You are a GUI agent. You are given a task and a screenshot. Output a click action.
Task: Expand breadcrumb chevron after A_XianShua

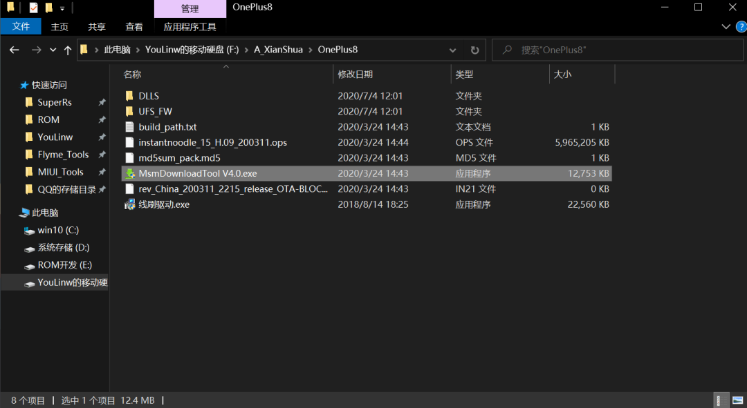310,50
